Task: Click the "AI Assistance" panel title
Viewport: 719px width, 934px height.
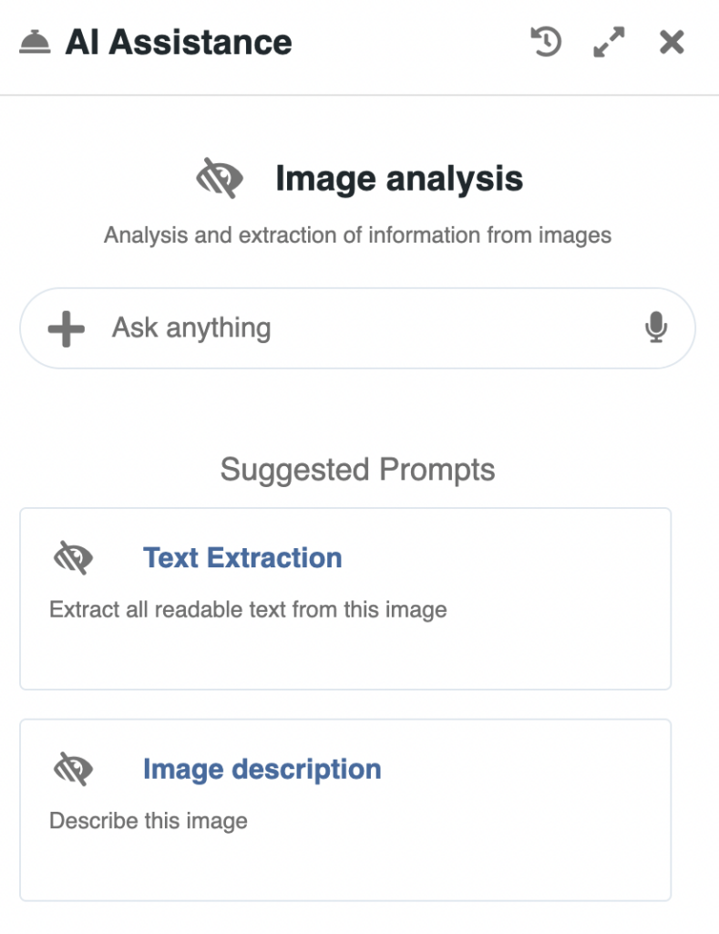Action: [179, 43]
